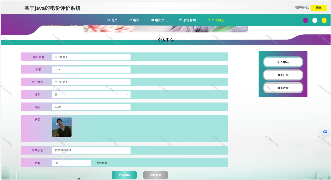Select 个人中心 in the side panel
The width and height of the screenshot is (331, 180).
[x=283, y=62]
